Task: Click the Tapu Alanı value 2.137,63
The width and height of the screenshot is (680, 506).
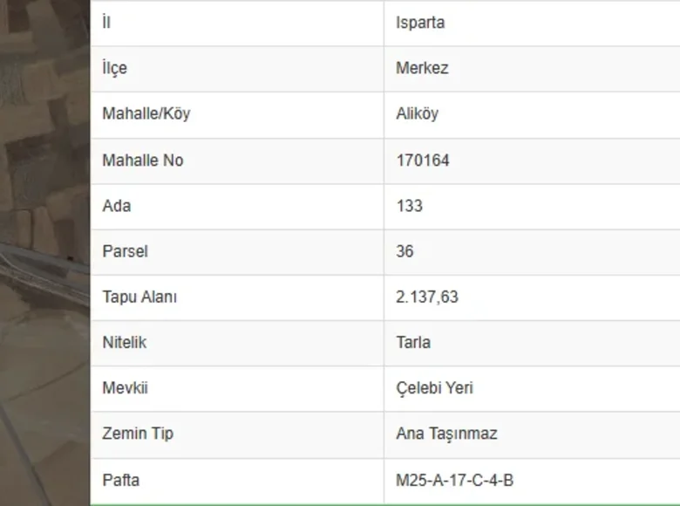Action: pos(426,297)
